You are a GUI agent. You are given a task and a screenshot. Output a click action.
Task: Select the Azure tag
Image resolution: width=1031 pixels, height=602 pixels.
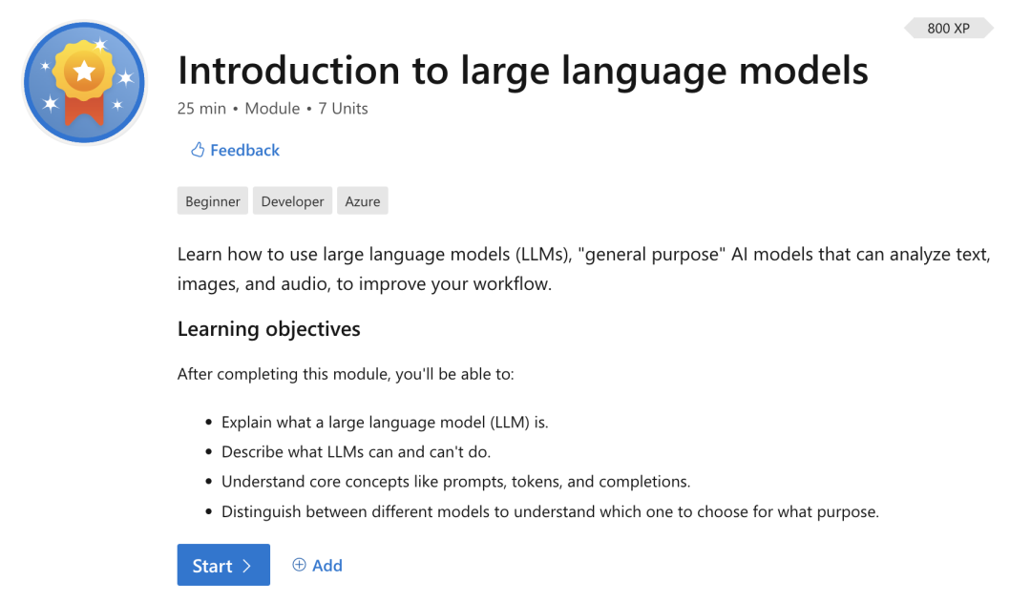pos(363,201)
